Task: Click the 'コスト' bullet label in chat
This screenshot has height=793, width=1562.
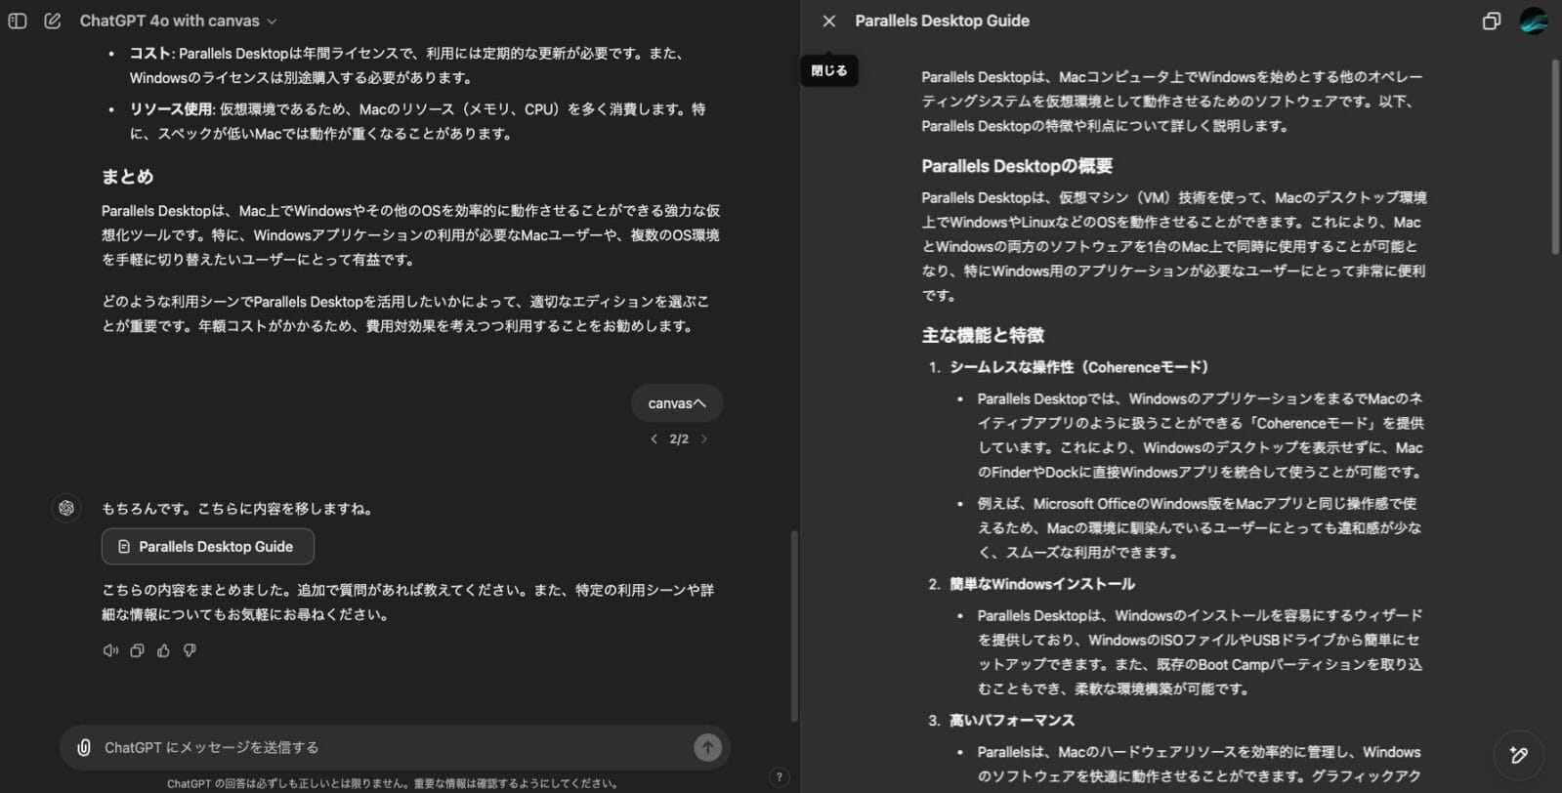Action: [150, 54]
